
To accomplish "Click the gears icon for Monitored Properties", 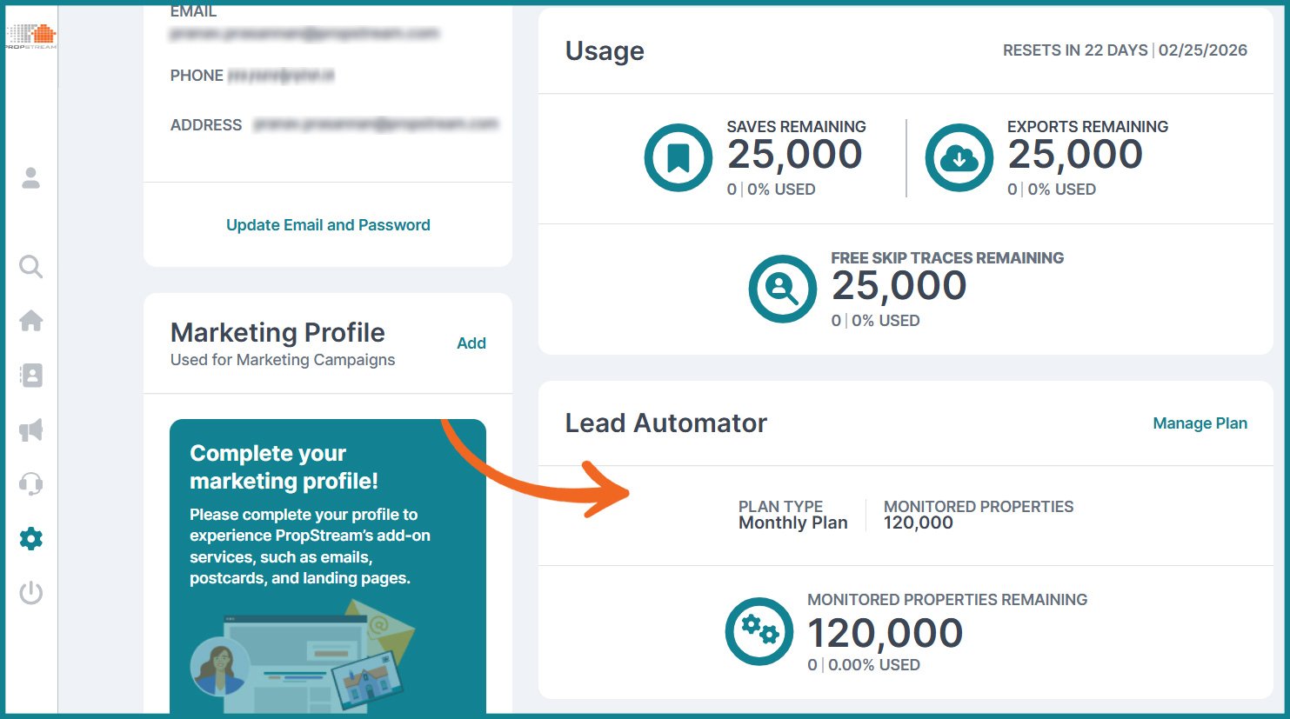I will pos(758,631).
